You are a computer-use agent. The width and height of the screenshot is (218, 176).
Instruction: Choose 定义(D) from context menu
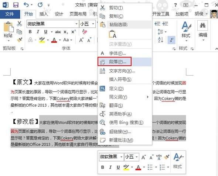click(125, 89)
